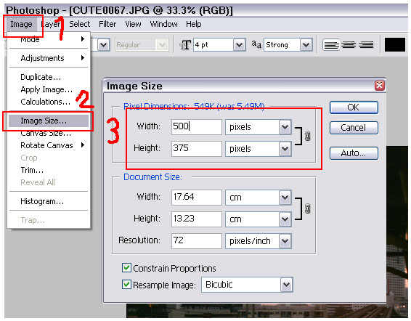
Task: Set center text alignment
Action: [349, 45]
